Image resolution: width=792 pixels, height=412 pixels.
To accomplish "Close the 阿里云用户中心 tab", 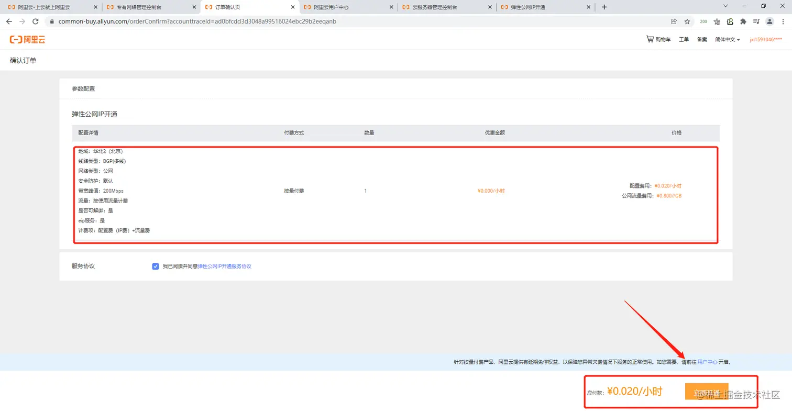I will (391, 7).
